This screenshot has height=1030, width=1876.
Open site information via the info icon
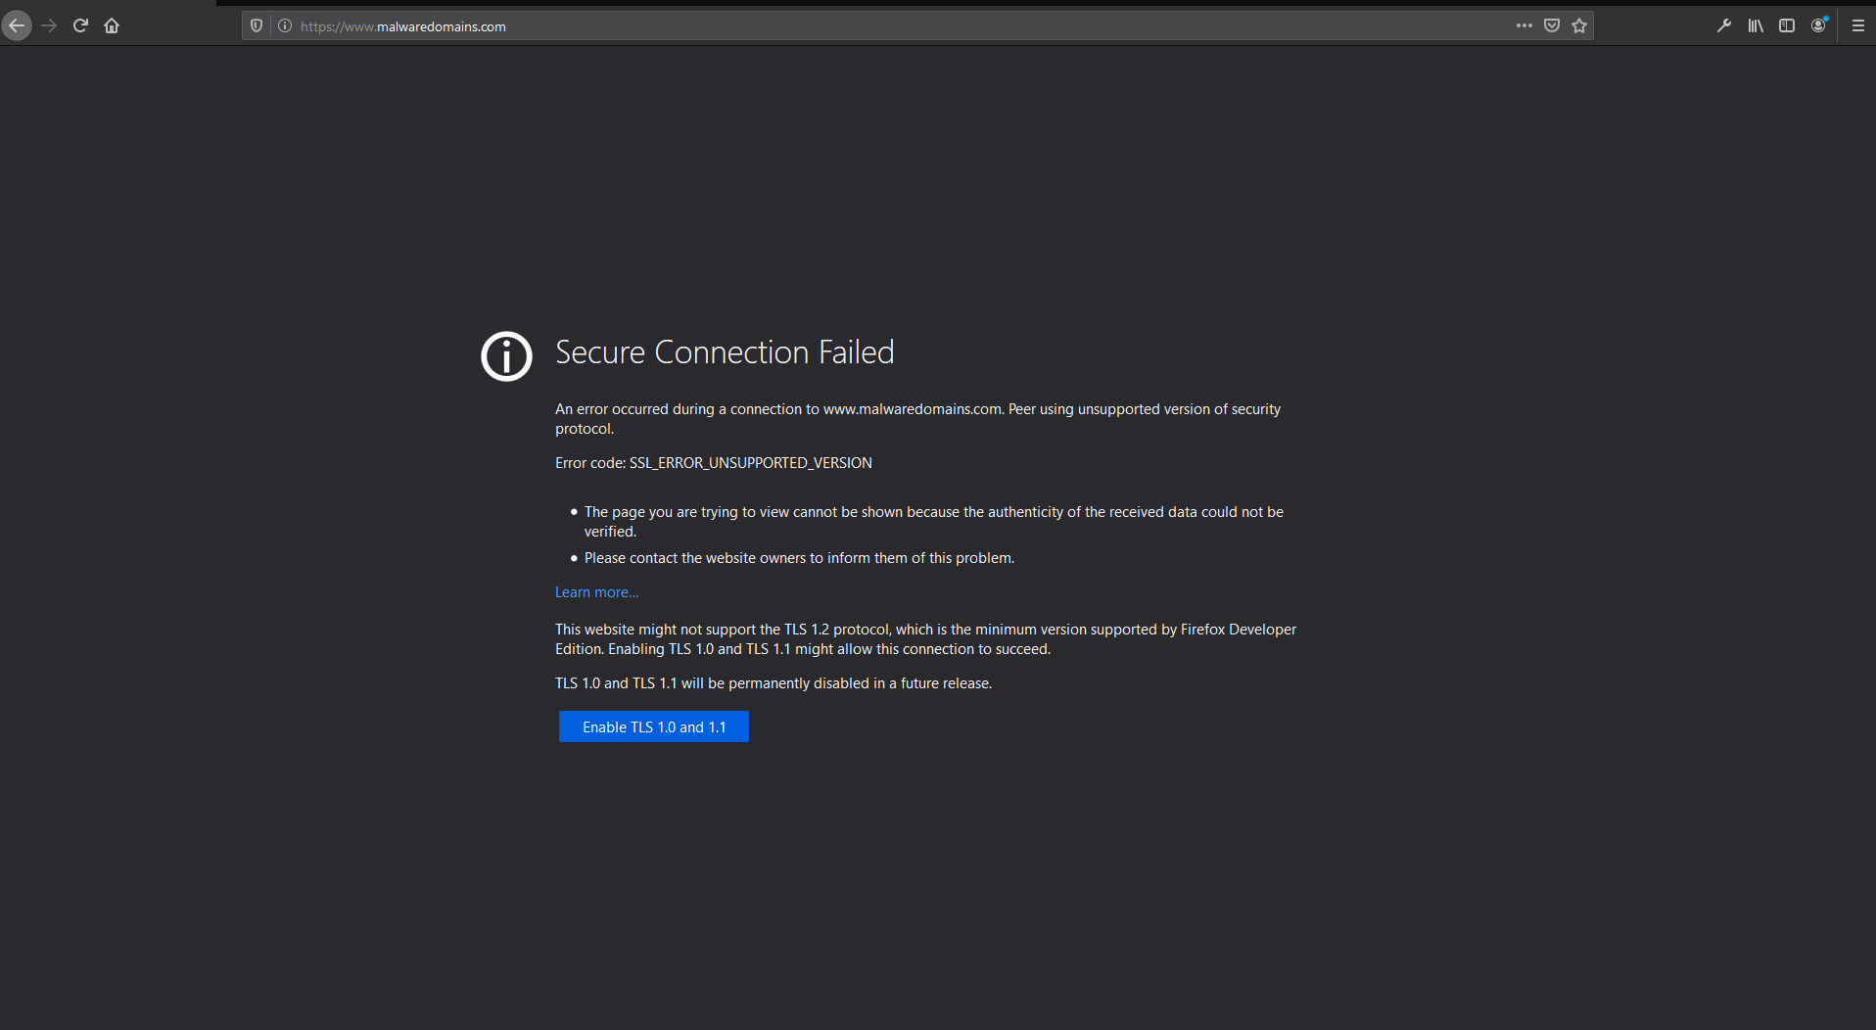[284, 25]
